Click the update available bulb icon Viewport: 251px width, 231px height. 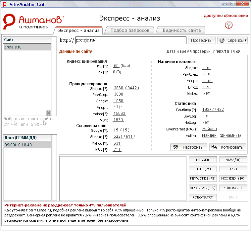pos(229,25)
